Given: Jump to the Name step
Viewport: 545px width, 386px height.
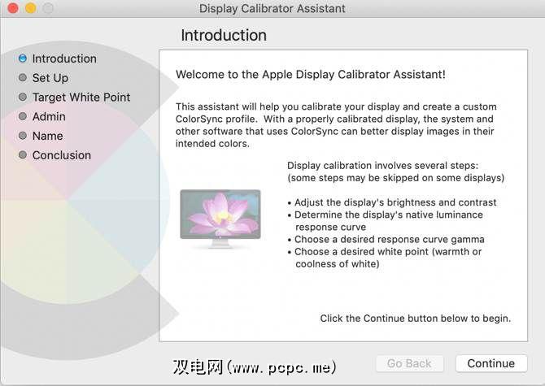Looking at the screenshot, I should [48, 136].
